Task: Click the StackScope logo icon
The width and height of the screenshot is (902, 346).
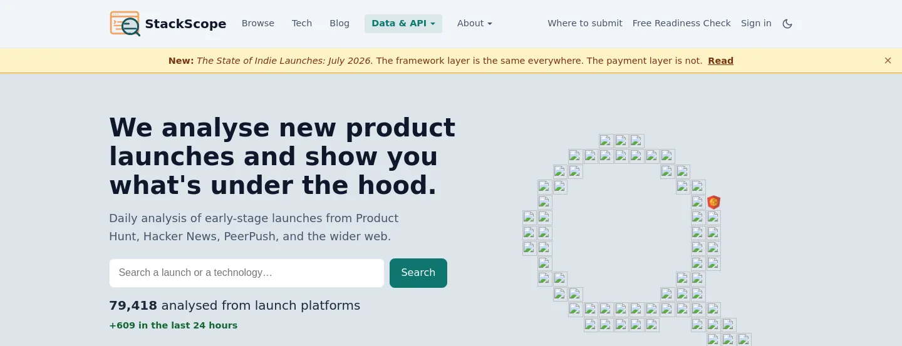Action: tap(125, 23)
